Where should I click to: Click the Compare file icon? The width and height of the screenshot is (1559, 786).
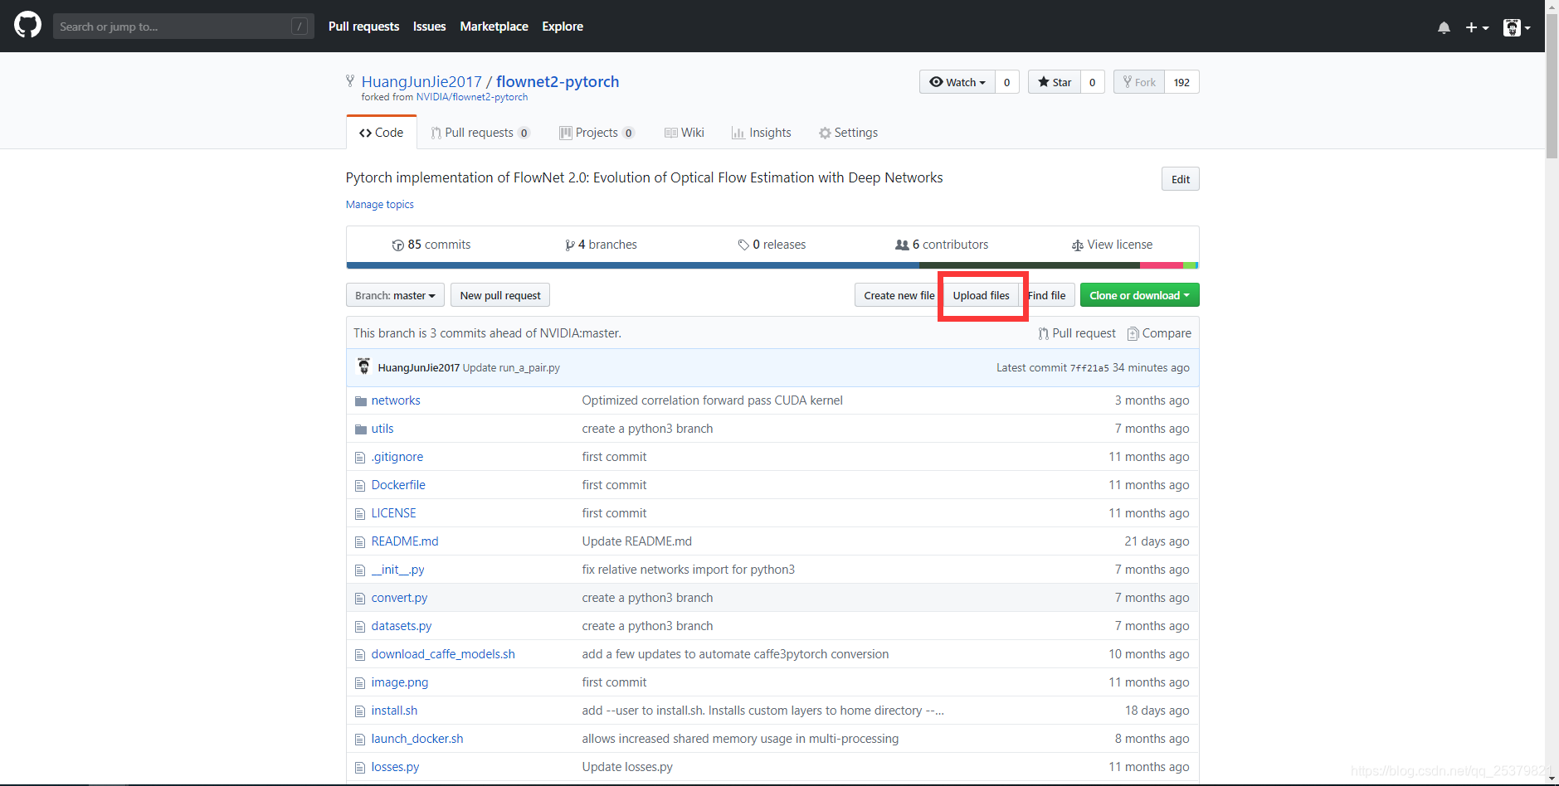[x=1133, y=334]
